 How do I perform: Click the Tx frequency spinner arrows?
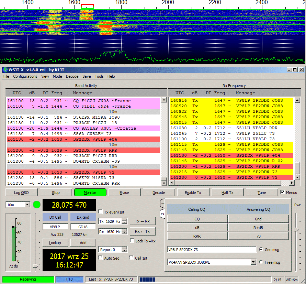[x=124, y=221]
